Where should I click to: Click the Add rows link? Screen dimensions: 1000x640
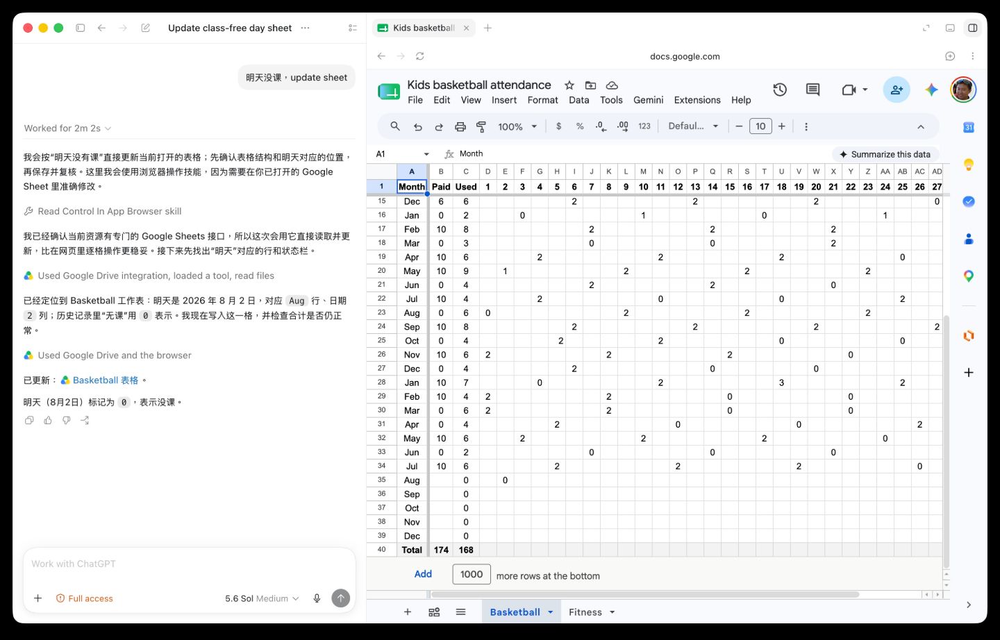(423, 574)
